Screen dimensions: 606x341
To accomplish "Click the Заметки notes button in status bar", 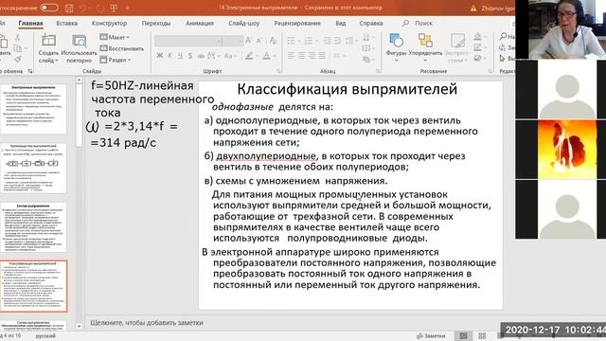I will click(x=431, y=336).
